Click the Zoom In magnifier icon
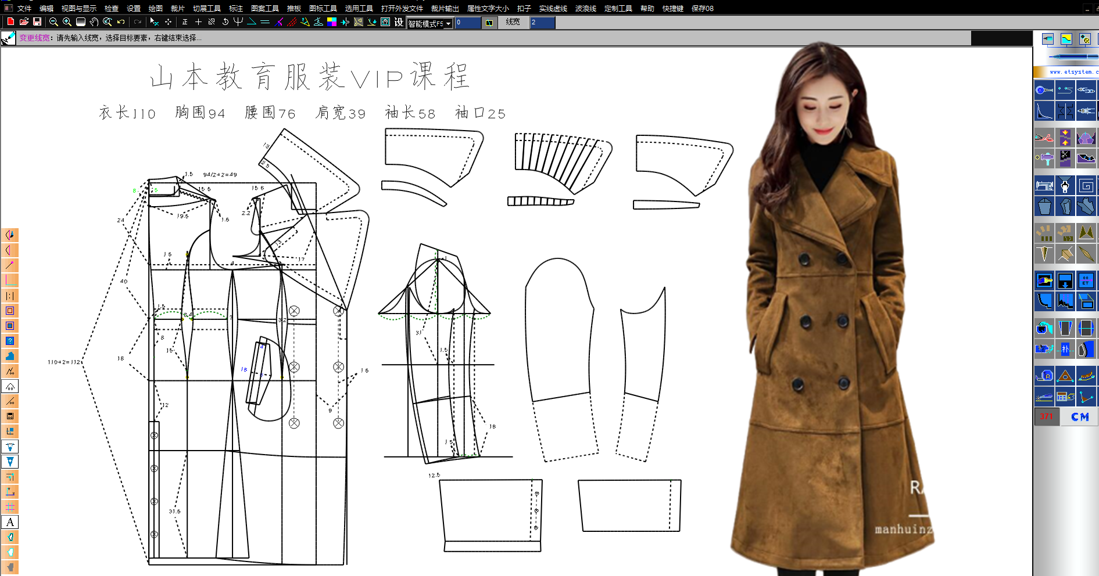 (67, 22)
